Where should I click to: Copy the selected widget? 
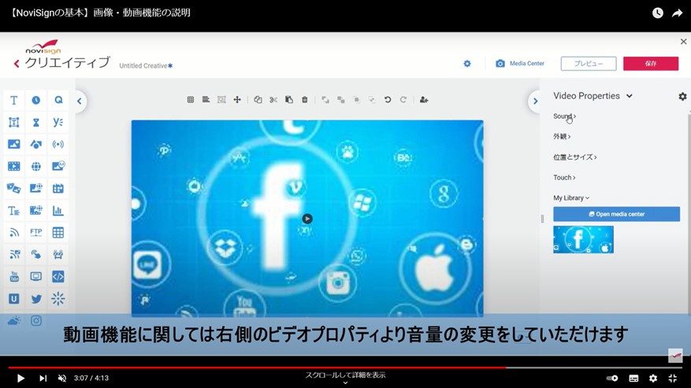[258, 100]
